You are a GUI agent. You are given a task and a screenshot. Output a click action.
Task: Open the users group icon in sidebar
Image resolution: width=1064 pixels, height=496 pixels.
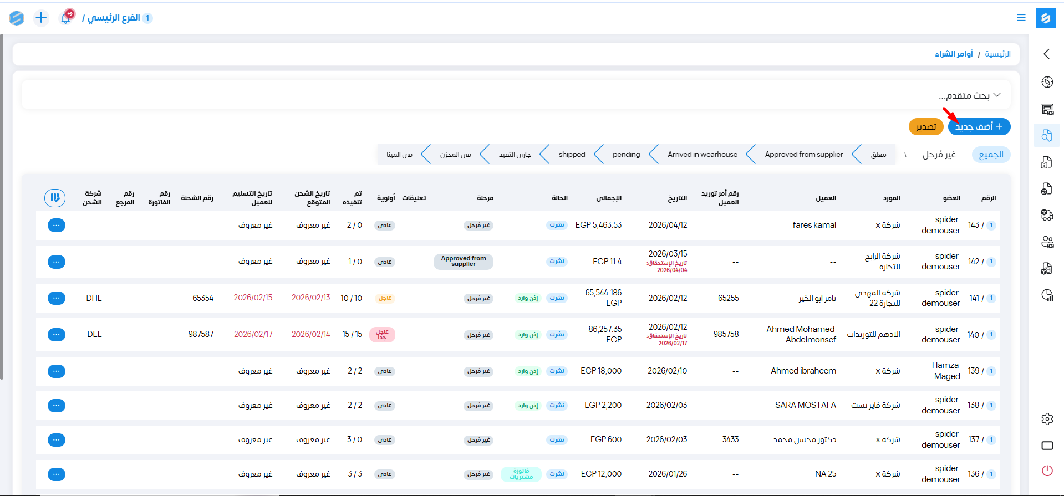click(1047, 242)
